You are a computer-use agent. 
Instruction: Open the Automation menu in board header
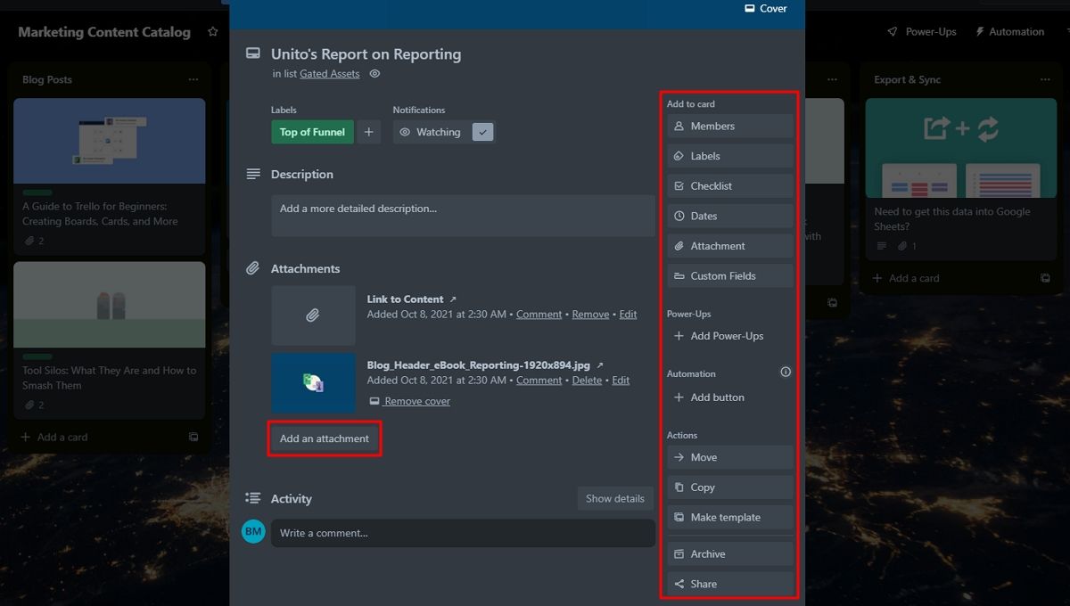coord(1009,32)
